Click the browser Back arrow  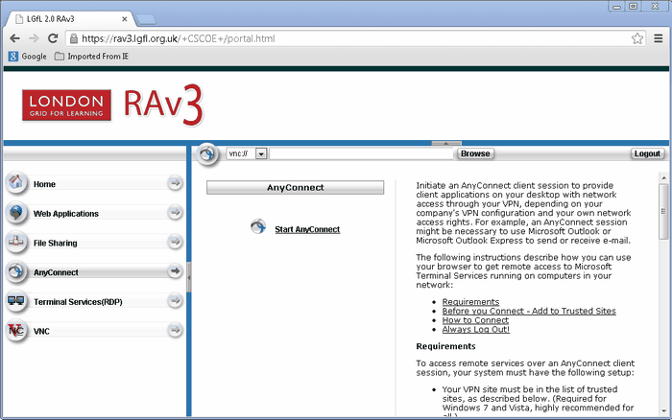pos(15,38)
